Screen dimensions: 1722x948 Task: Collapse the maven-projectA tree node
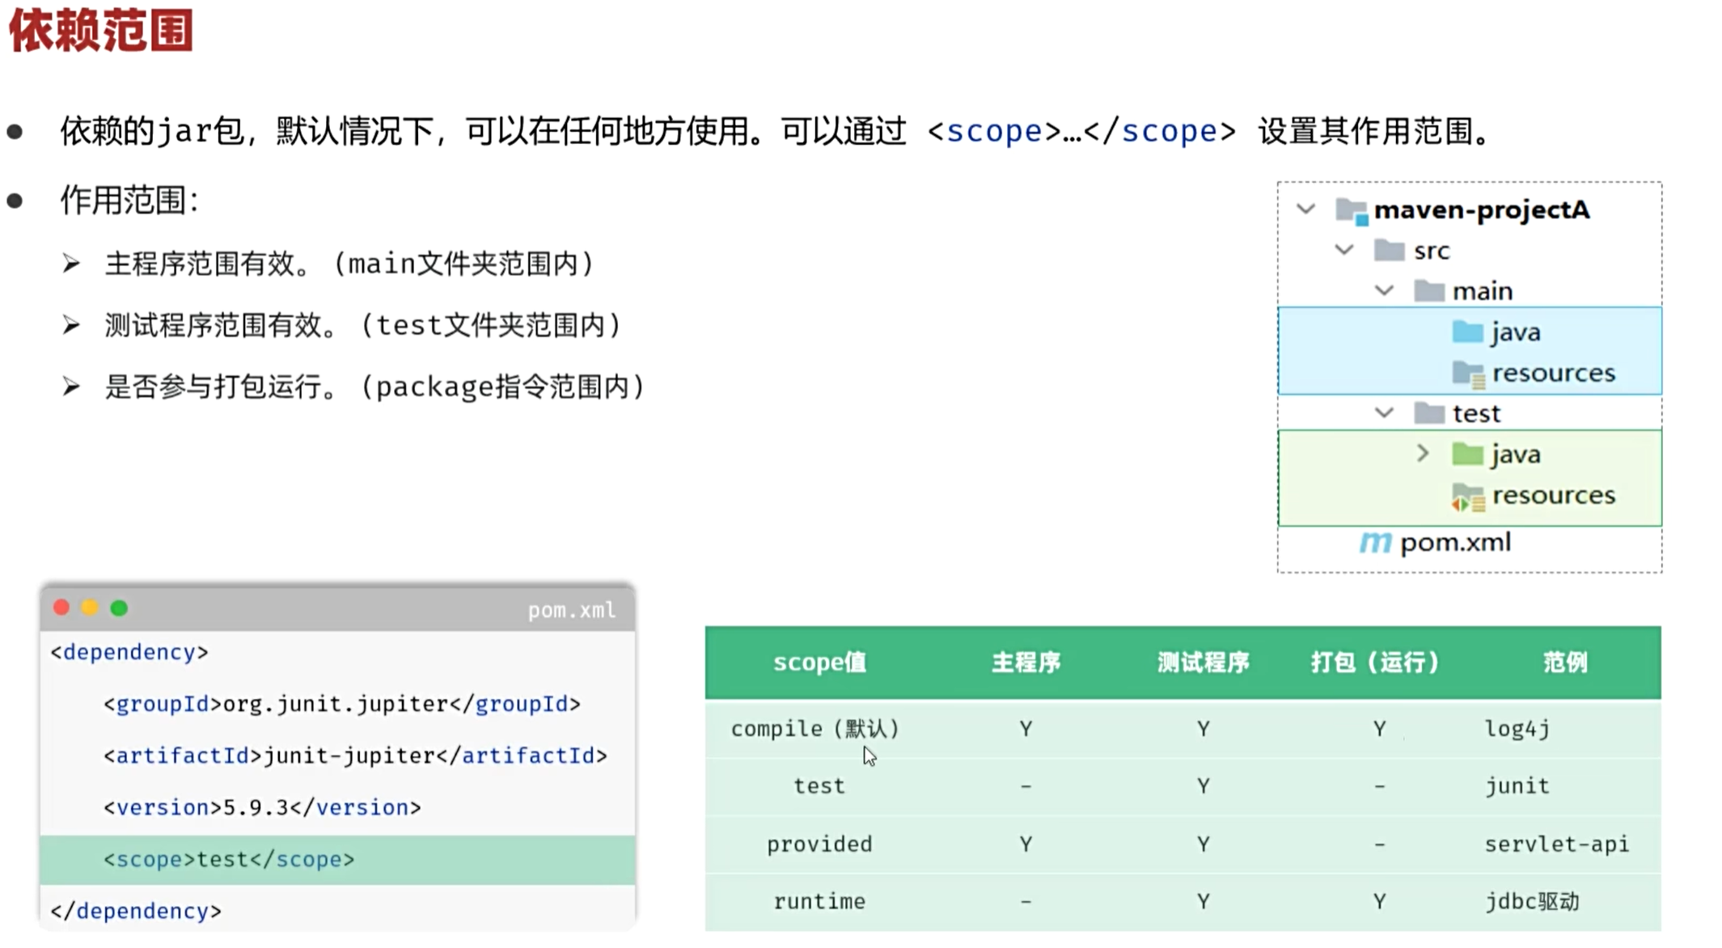click(1305, 209)
